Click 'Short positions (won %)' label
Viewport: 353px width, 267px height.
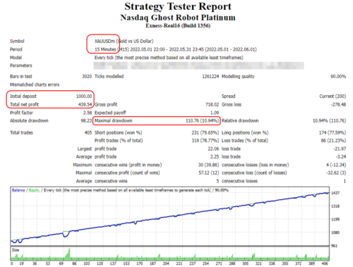point(118,132)
